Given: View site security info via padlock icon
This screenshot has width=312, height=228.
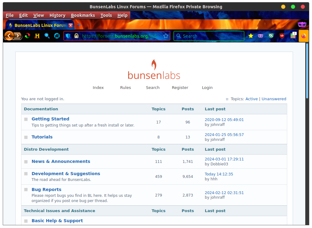Looking at the screenshot, I should pyautogui.click(x=76, y=36).
